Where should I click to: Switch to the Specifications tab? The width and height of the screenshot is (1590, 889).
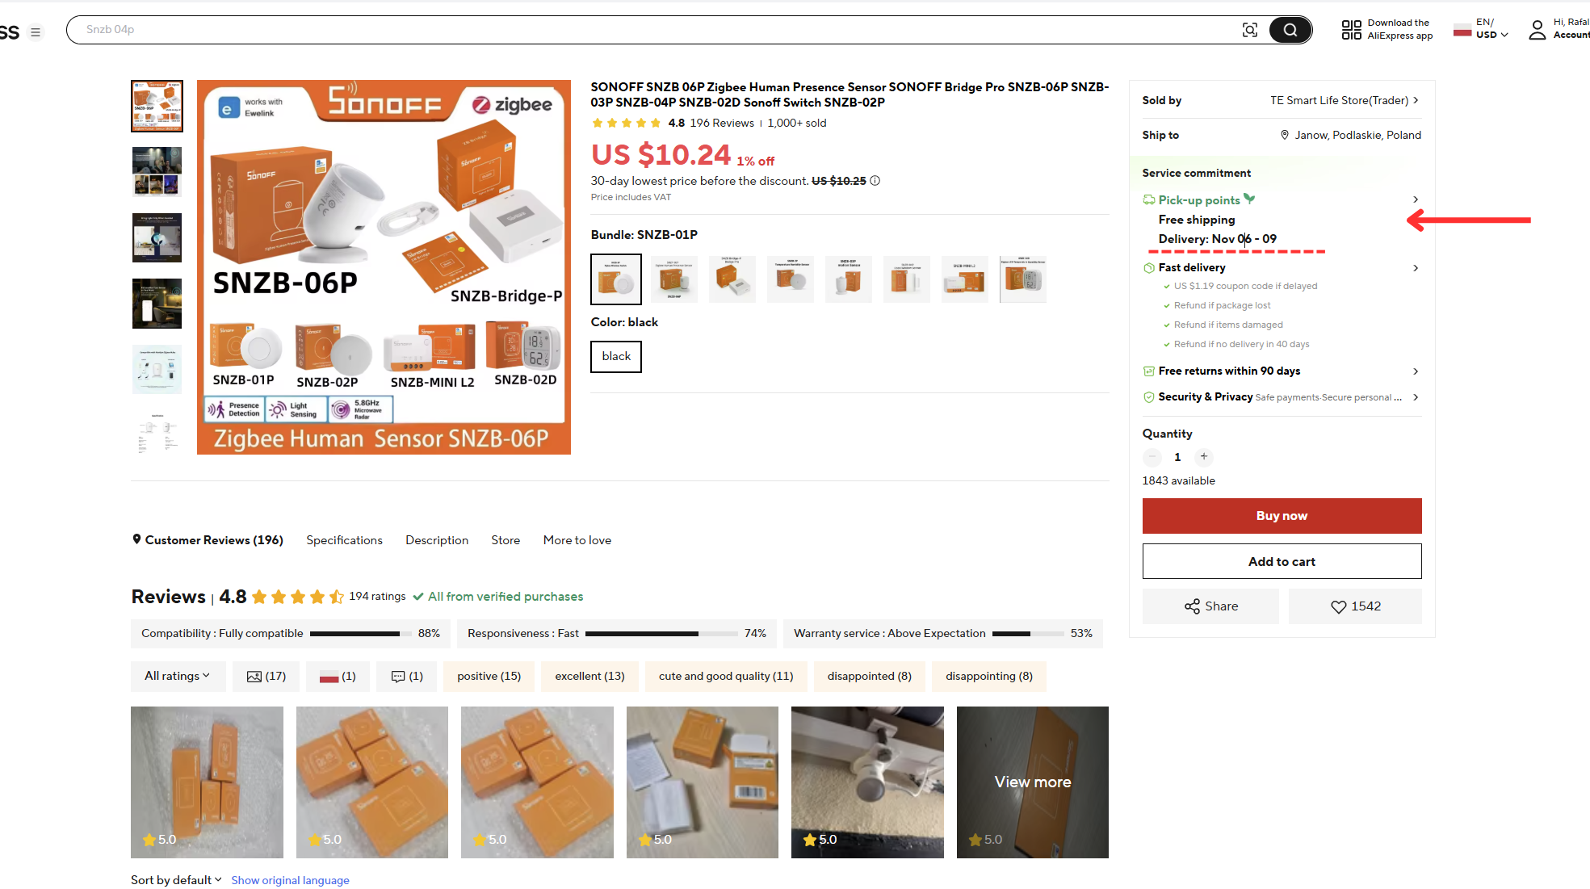tap(345, 540)
